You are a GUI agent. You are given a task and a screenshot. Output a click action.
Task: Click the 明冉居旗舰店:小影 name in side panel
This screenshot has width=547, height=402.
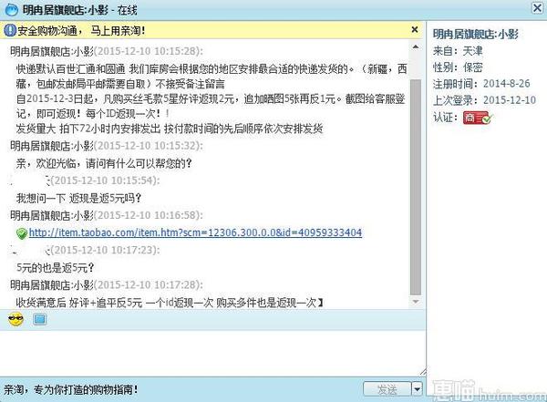[x=476, y=34]
